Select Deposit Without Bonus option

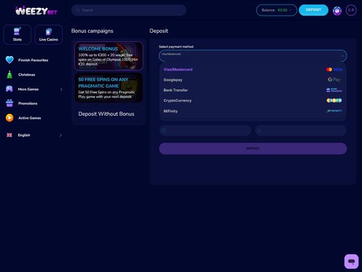(106, 114)
